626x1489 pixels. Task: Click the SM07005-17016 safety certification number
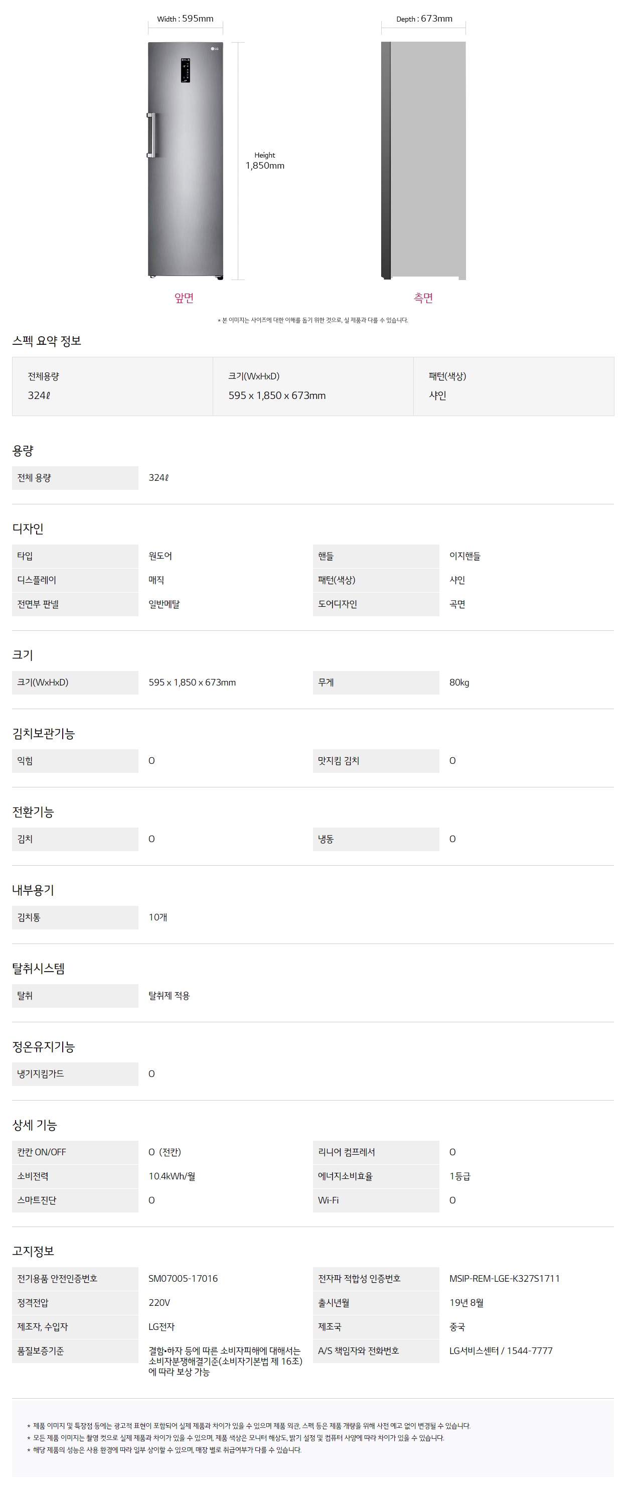pos(183,1279)
